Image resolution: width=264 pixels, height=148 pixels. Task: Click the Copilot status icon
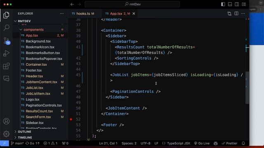click(x=215, y=143)
